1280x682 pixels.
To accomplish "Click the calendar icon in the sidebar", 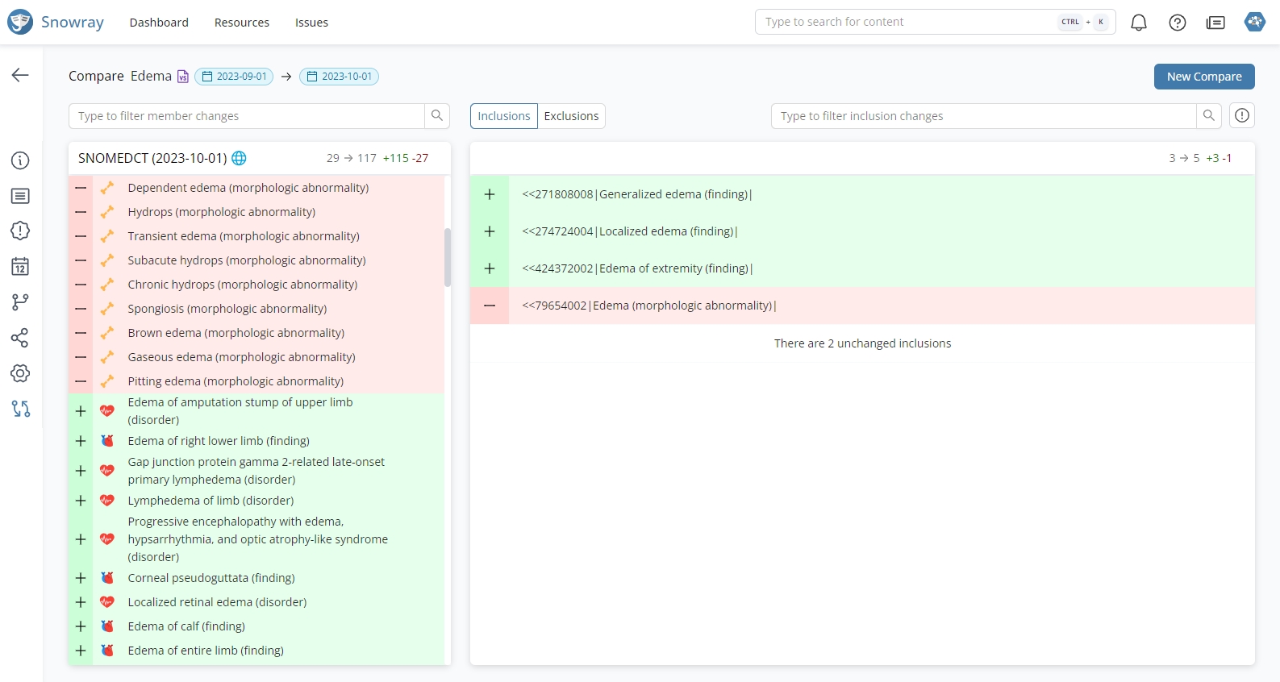I will click(20, 267).
